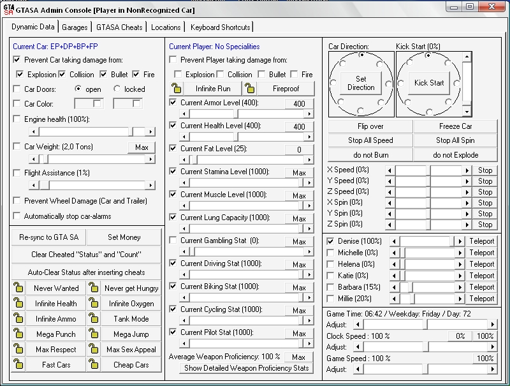Click the lock icon beside Never Wanted
This screenshot has height=386, width=510.
(x=18, y=288)
